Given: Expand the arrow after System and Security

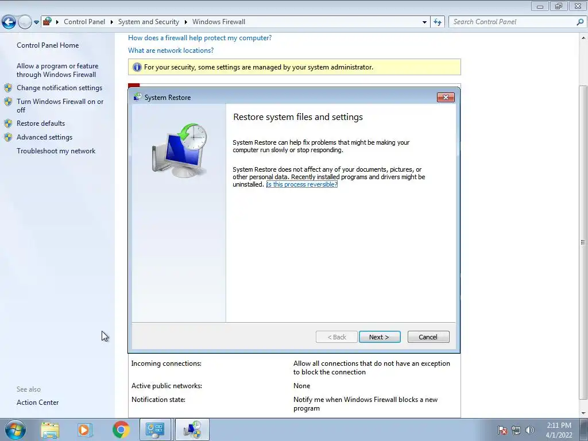Looking at the screenshot, I should 185,22.
